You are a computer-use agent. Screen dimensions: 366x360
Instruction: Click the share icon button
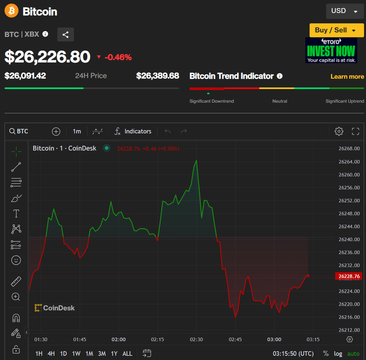pos(66,34)
